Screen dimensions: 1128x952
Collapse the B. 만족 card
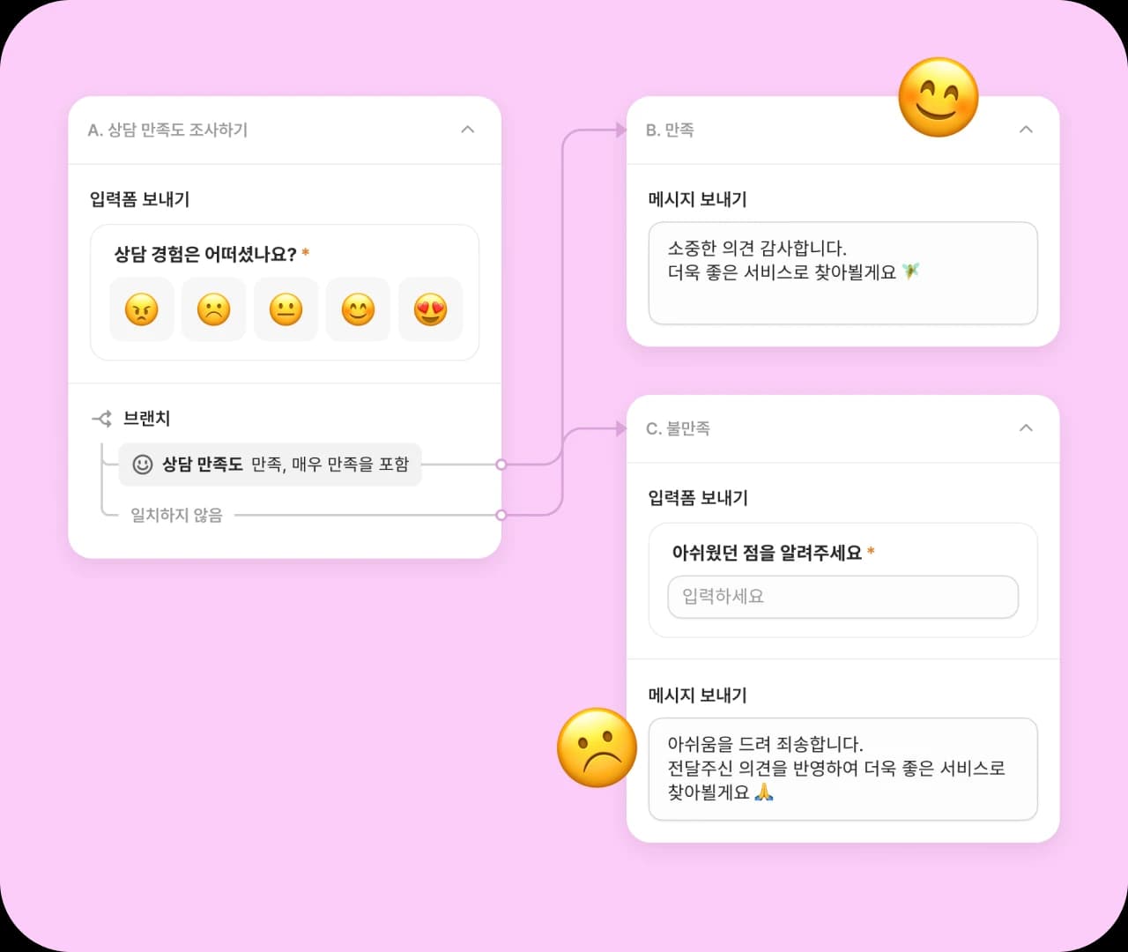point(1026,130)
